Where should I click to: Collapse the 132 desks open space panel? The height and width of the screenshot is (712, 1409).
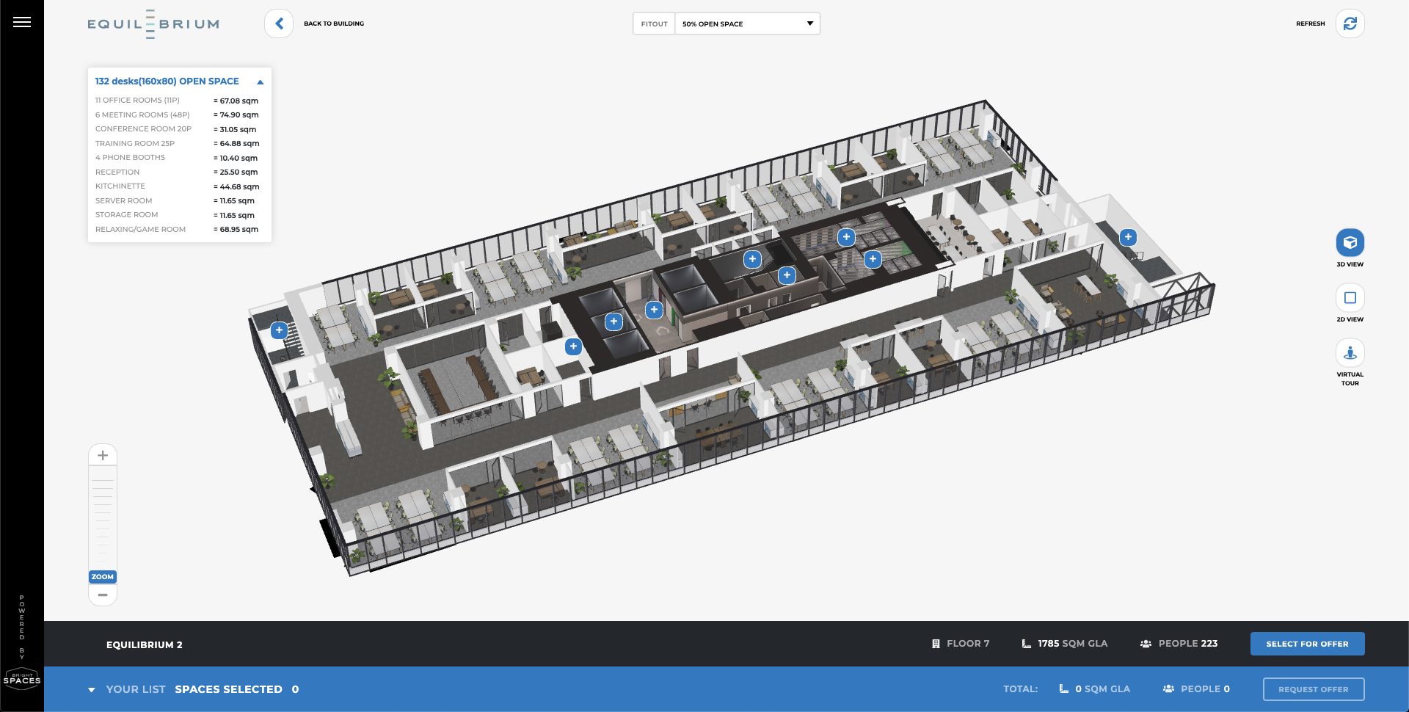(x=260, y=82)
